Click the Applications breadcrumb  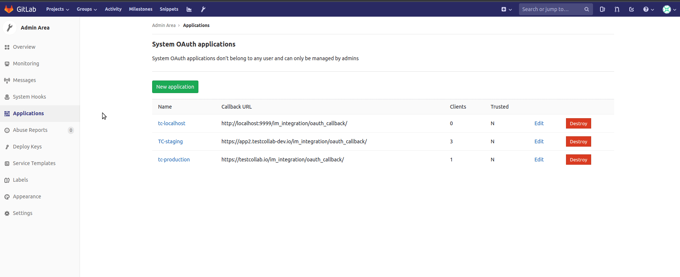[196, 25]
